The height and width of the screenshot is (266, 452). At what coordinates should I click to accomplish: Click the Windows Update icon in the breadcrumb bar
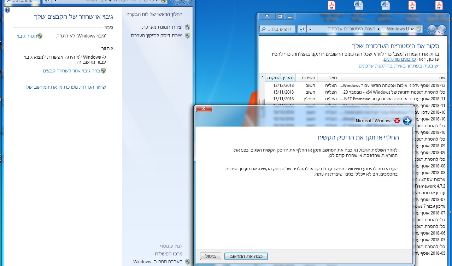tap(417, 29)
